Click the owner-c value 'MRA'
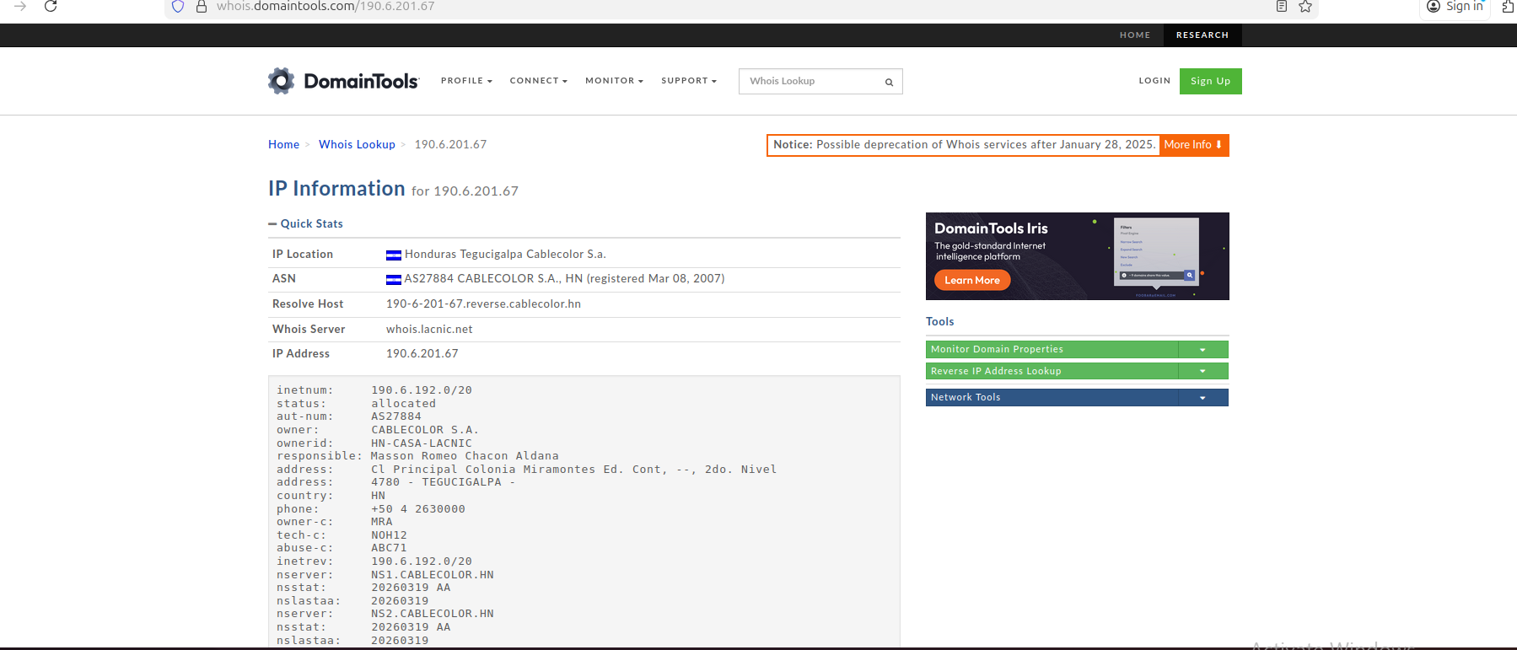 [x=382, y=522]
